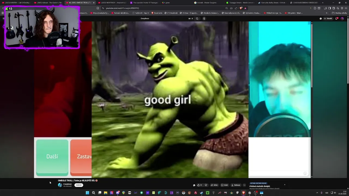349x196 pixels.
Task: Close the OMEGLE TROLL browser tab
Action: 94,3
